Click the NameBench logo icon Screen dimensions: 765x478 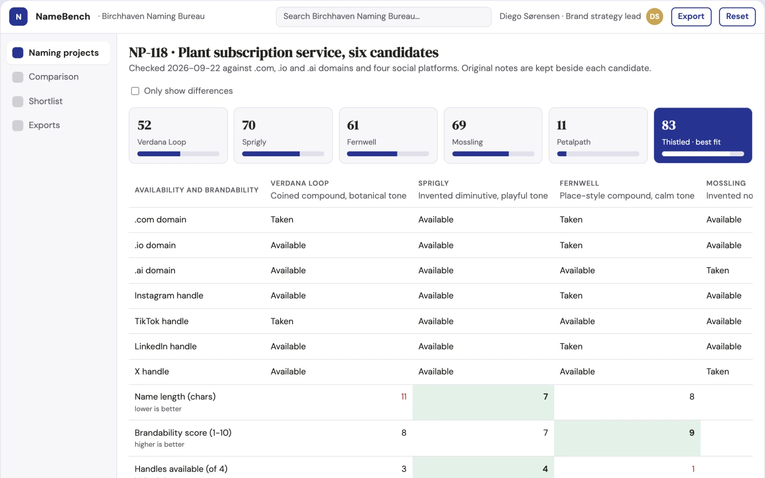(x=18, y=17)
